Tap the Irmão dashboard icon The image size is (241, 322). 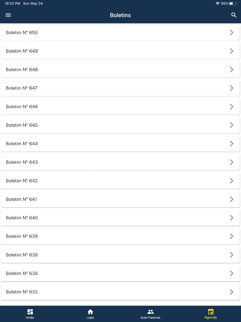coord(30,312)
